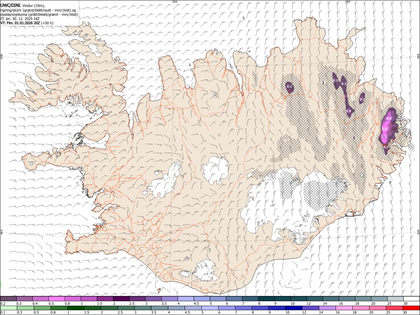Click the top legend swatch between 0.2 and 0.3
Viewport: 420px width, 315px height.
(x=8, y=299)
